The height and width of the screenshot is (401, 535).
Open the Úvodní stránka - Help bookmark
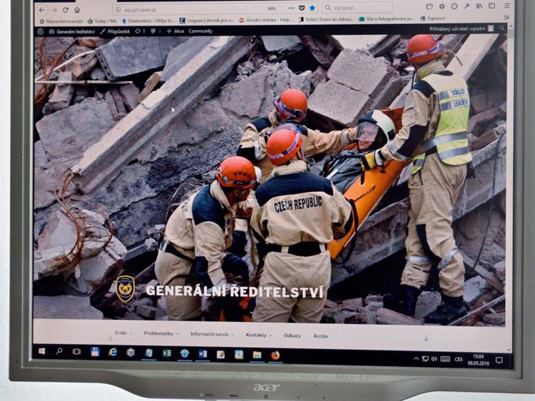267,20
